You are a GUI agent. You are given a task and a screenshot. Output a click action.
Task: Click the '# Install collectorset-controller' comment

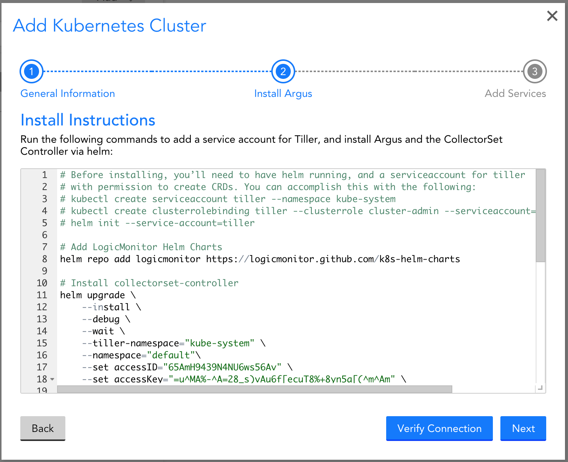(149, 283)
